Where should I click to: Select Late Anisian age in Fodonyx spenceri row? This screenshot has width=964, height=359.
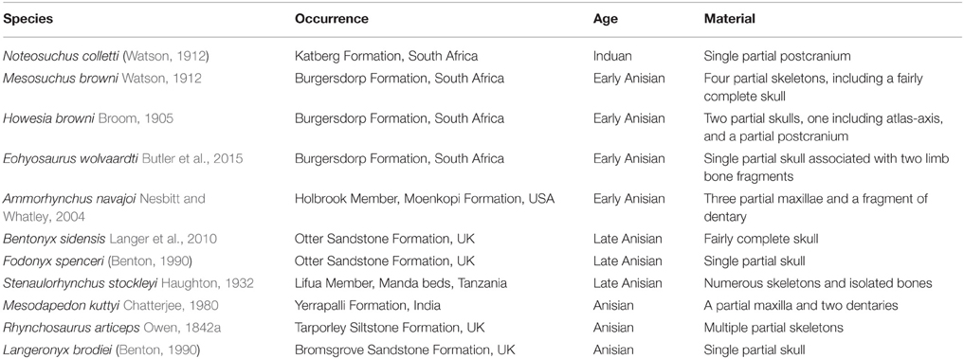tap(628, 261)
